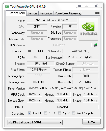The height and width of the screenshot is (131, 106).
Task: Click the Subvendor Wistron field
Action: pyautogui.click(x=80, y=51)
